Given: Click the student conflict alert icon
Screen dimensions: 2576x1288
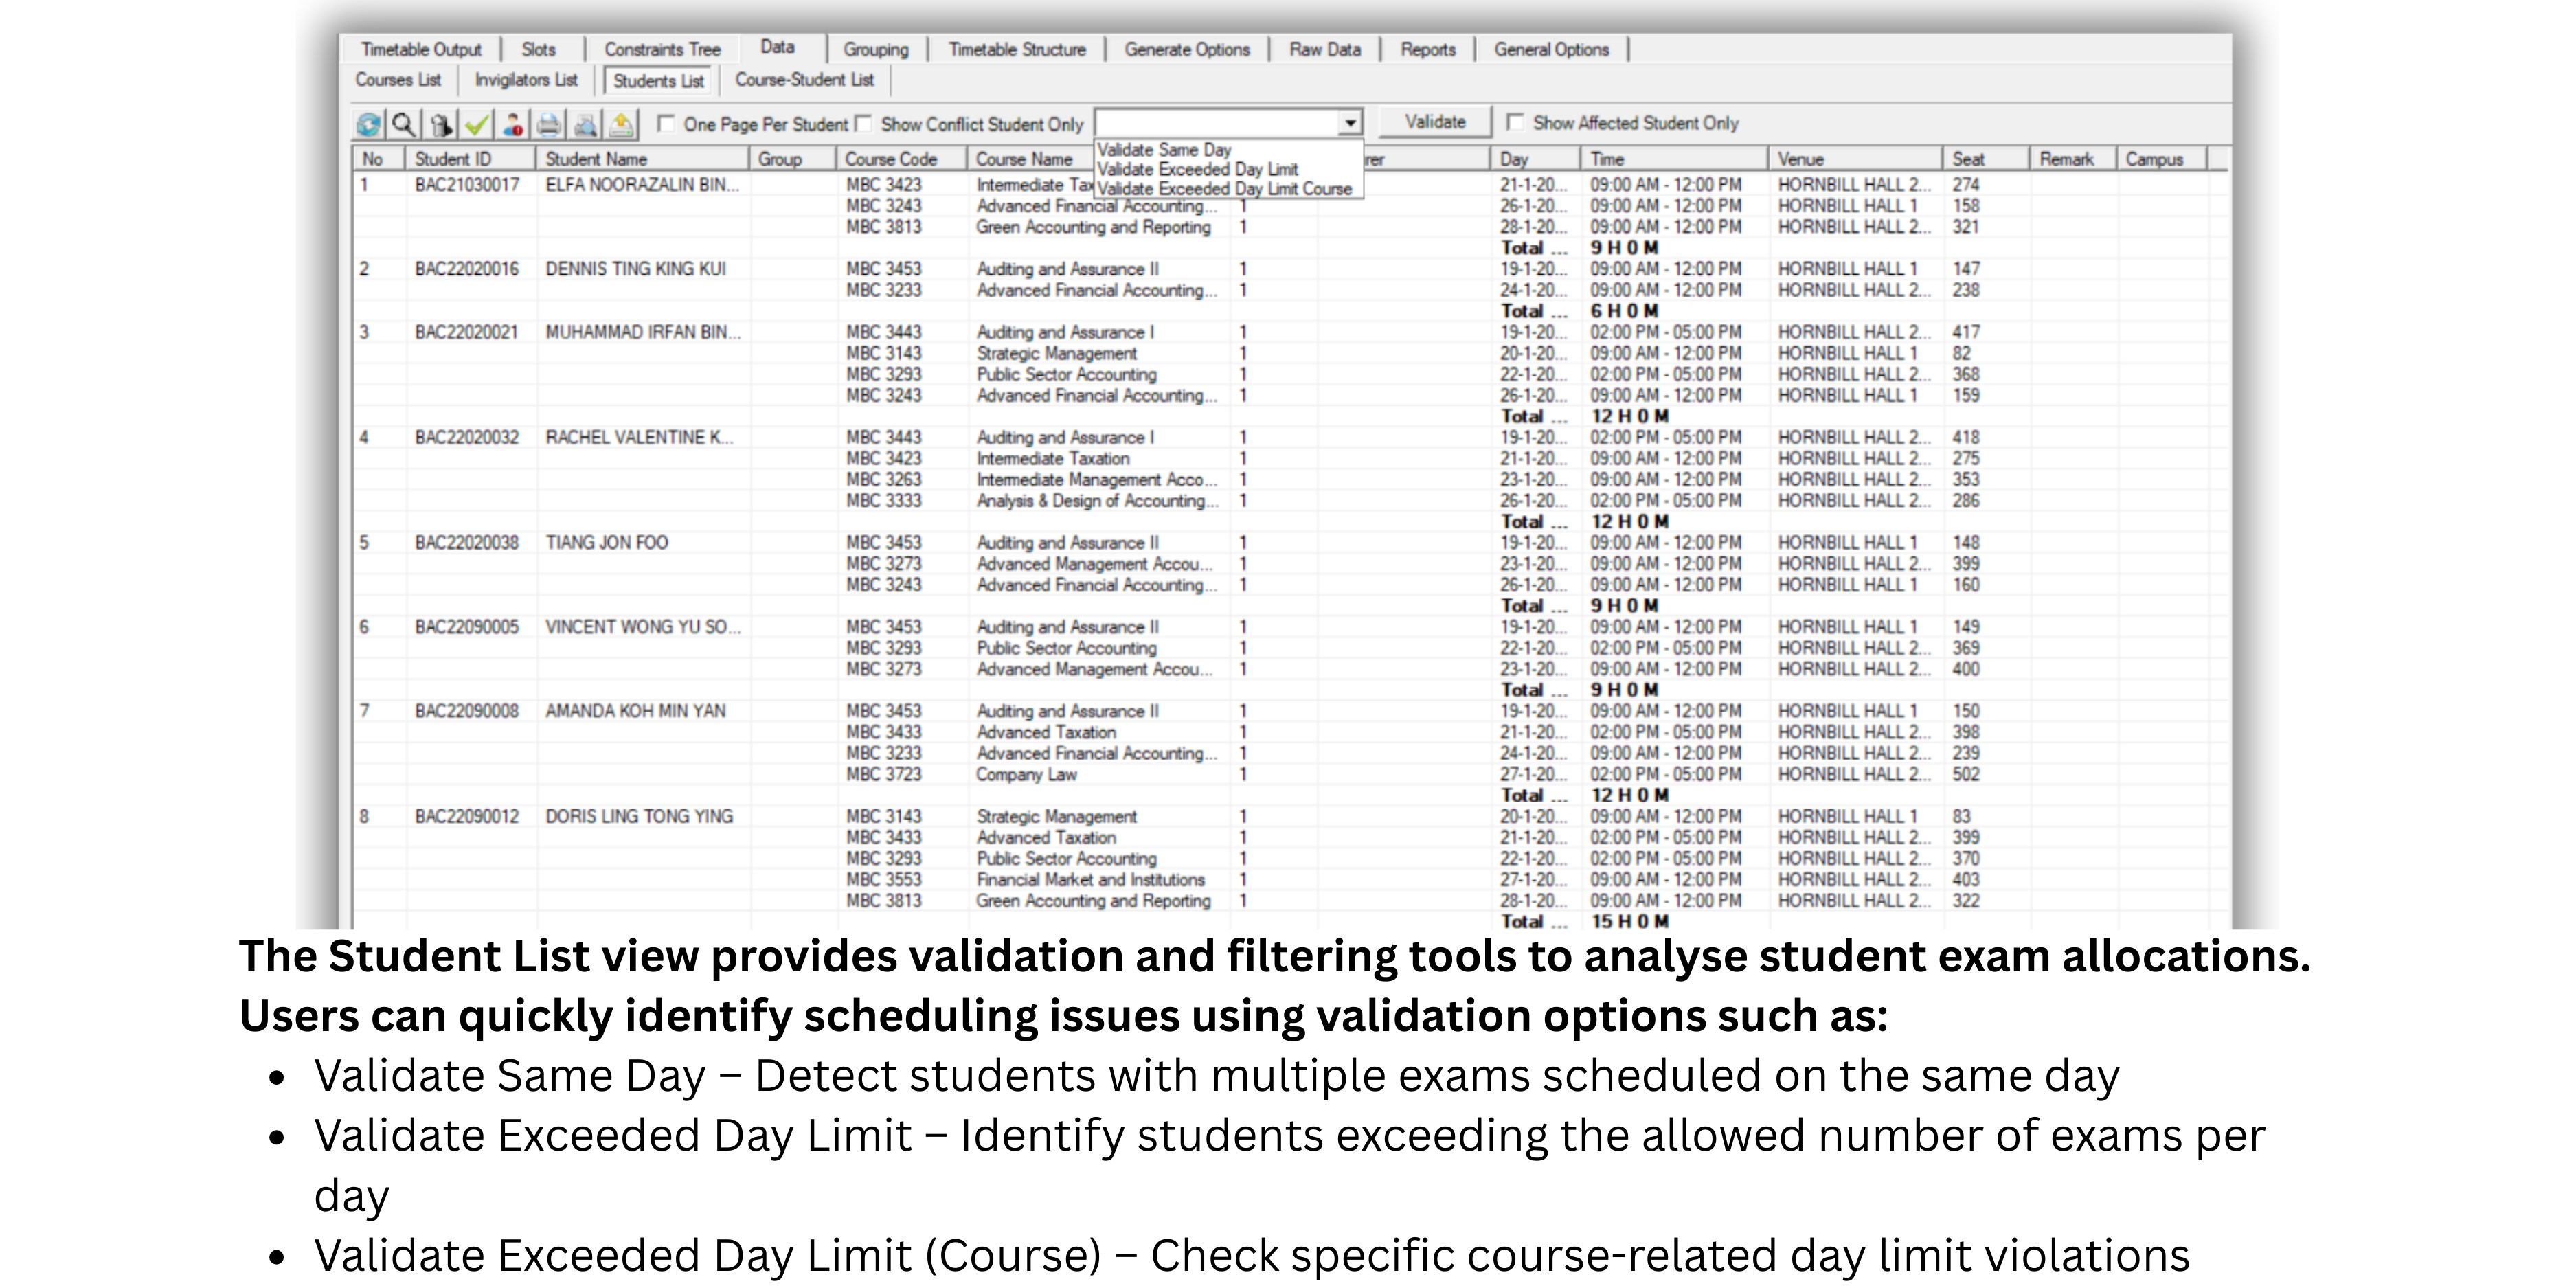Looking at the screenshot, I should point(513,126).
